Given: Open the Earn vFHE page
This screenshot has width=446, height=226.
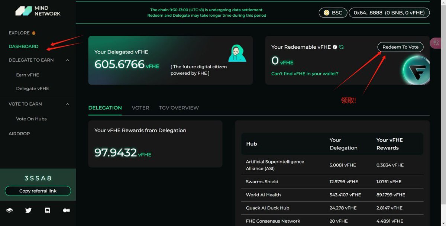Looking at the screenshot, I should tap(28, 75).
